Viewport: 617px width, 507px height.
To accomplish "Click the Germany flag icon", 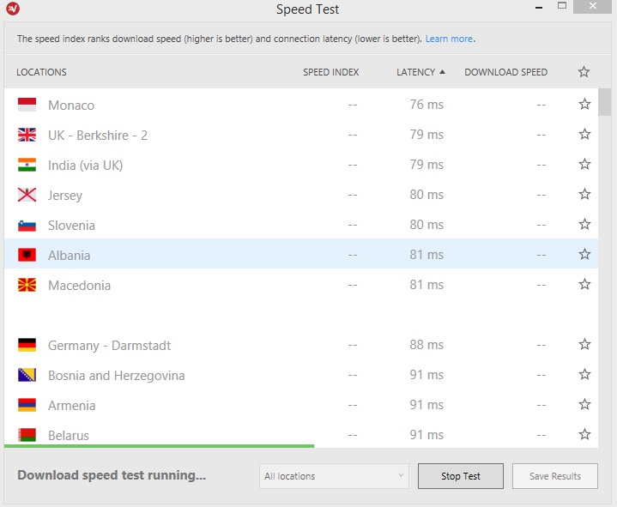I will (27, 345).
